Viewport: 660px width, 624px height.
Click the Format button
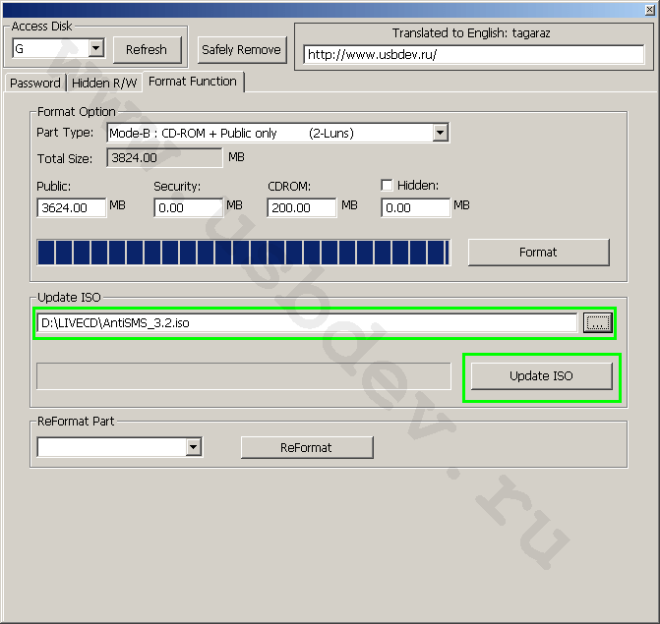pyautogui.click(x=539, y=253)
